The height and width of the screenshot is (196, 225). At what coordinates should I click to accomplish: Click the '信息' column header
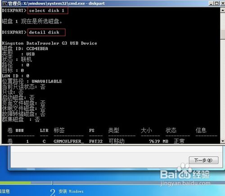[201, 130]
